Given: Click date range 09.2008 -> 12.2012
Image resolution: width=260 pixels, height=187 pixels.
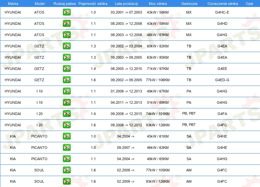Looking at the screenshot, I should 126,125.
